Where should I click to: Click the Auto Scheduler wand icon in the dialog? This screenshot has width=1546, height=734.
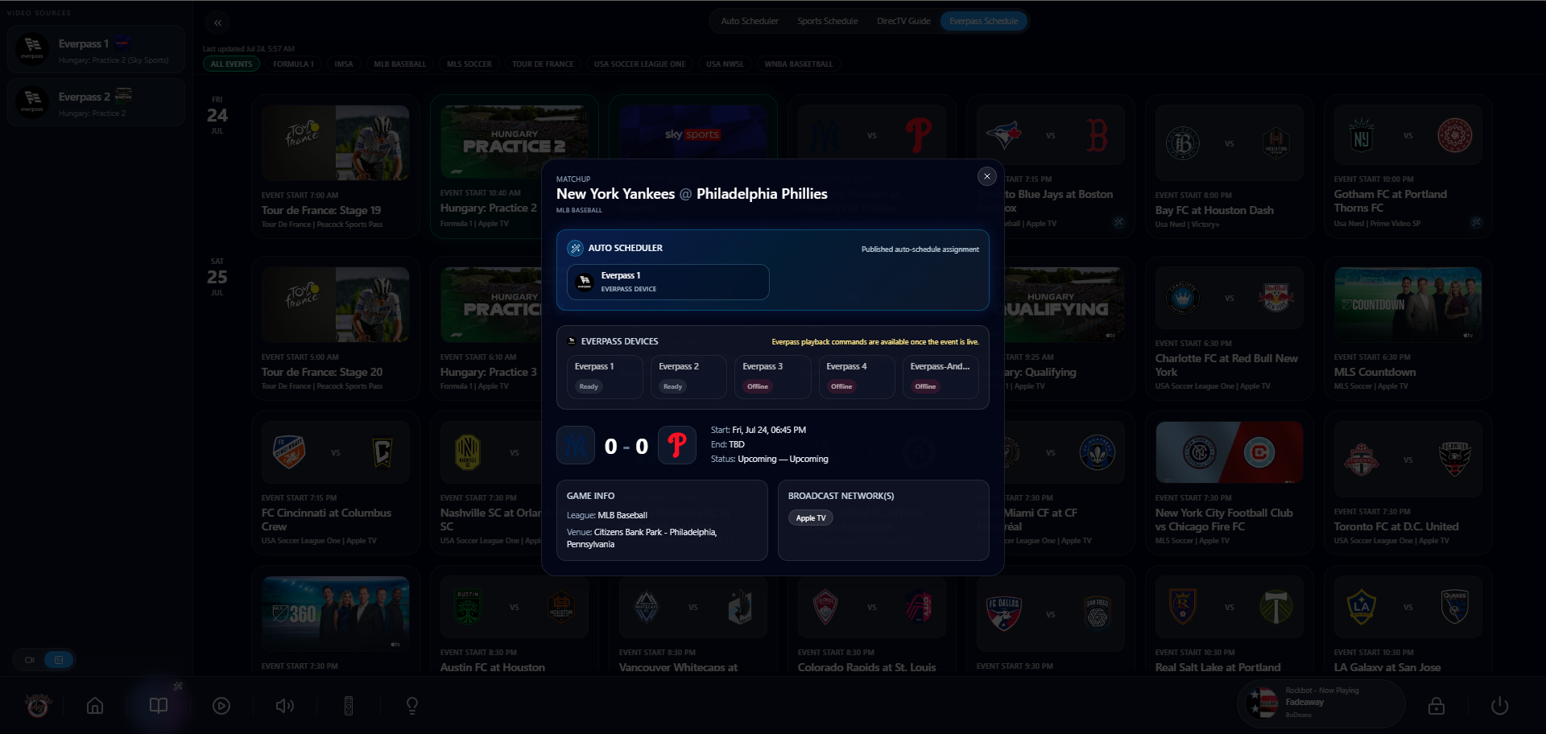point(575,248)
